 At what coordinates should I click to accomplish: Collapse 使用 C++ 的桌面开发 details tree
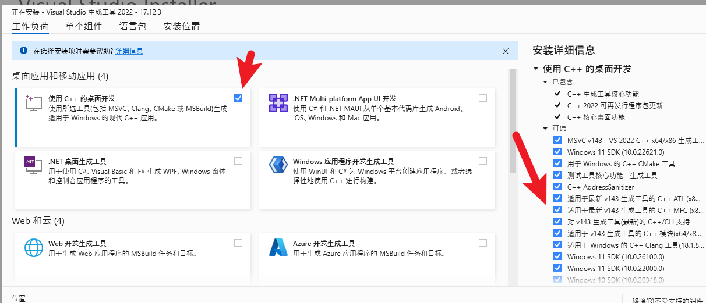[536, 69]
